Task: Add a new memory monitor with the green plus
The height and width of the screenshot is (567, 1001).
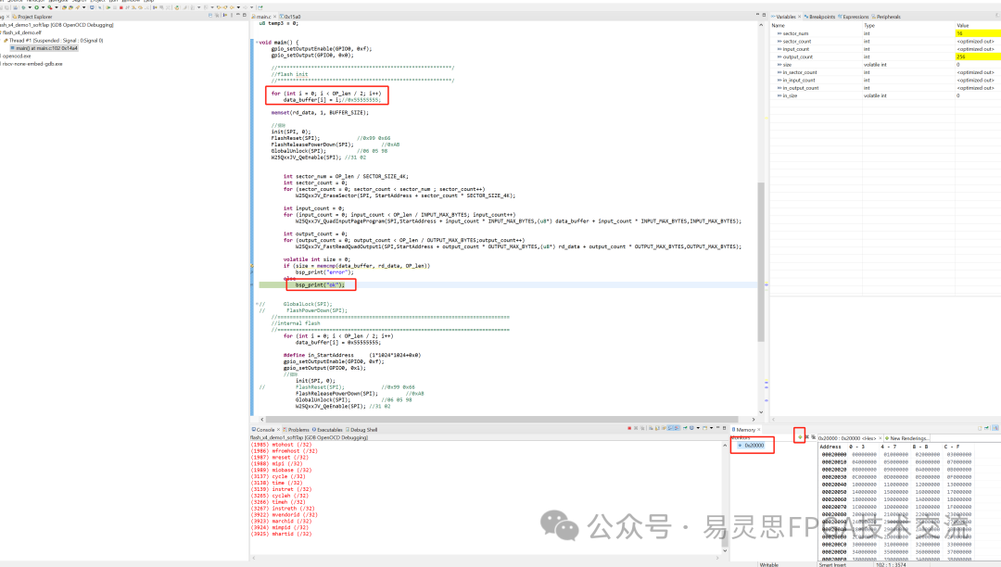Action: 800,437
